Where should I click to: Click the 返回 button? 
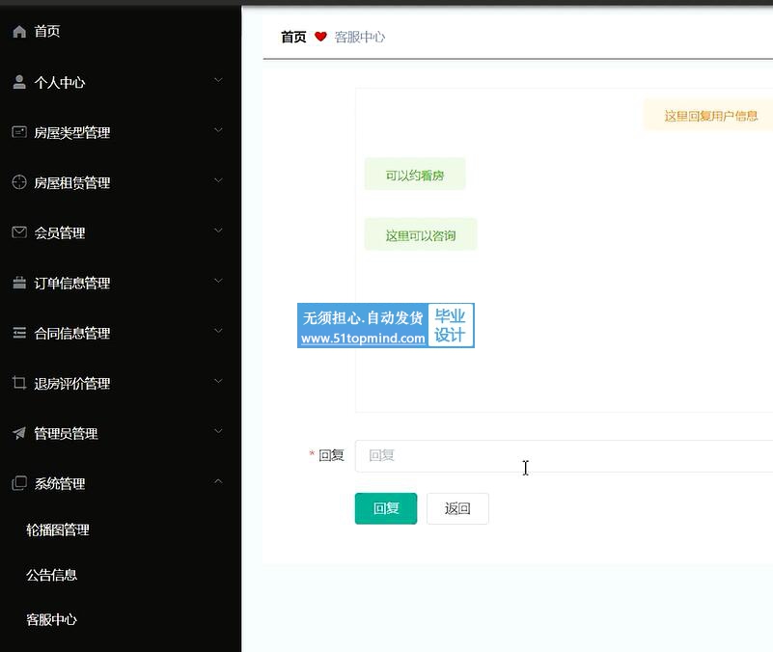coord(457,508)
